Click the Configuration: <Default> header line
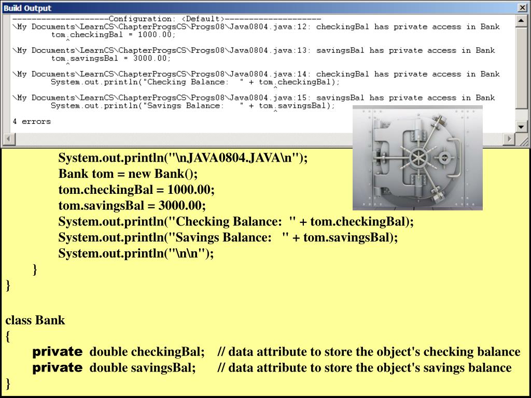 pyautogui.click(x=166, y=19)
